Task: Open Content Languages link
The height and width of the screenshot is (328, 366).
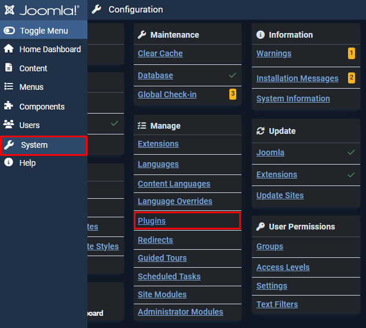Action: coord(174,184)
